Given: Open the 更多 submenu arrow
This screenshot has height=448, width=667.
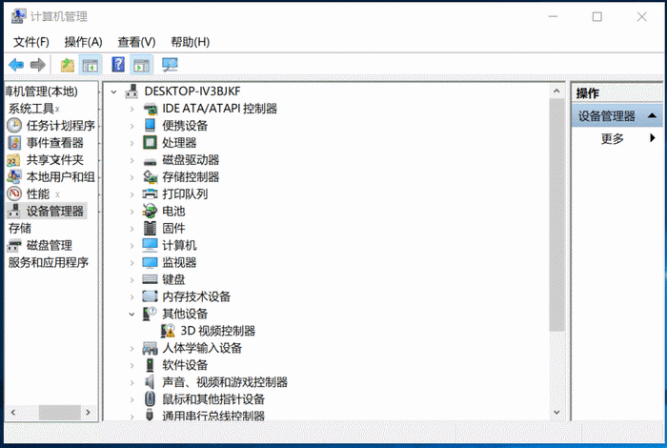Looking at the screenshot, I should point(653,138).
